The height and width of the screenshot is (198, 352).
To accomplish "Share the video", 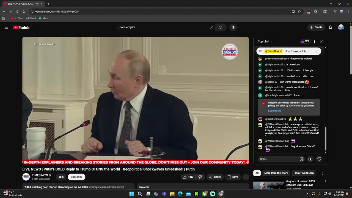I will tap(215, 177).
